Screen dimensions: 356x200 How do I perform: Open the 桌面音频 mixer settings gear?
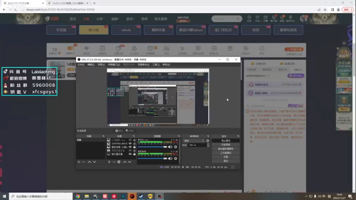pos(175,159)
